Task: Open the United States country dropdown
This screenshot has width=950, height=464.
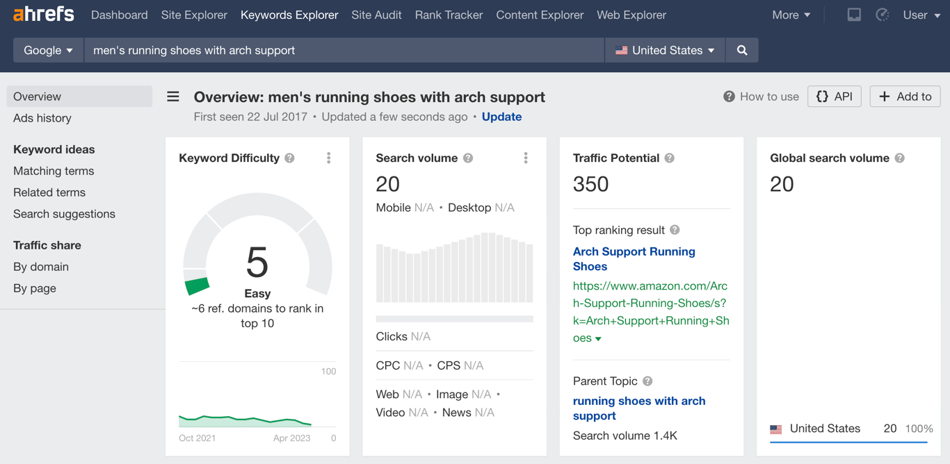Action: [x=664, y=49]
